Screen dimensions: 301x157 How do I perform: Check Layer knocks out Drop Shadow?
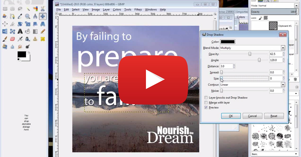206,97
